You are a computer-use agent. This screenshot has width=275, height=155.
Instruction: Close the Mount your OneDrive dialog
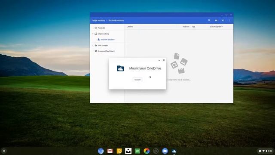pyautogui.click(x=164, y=60)
